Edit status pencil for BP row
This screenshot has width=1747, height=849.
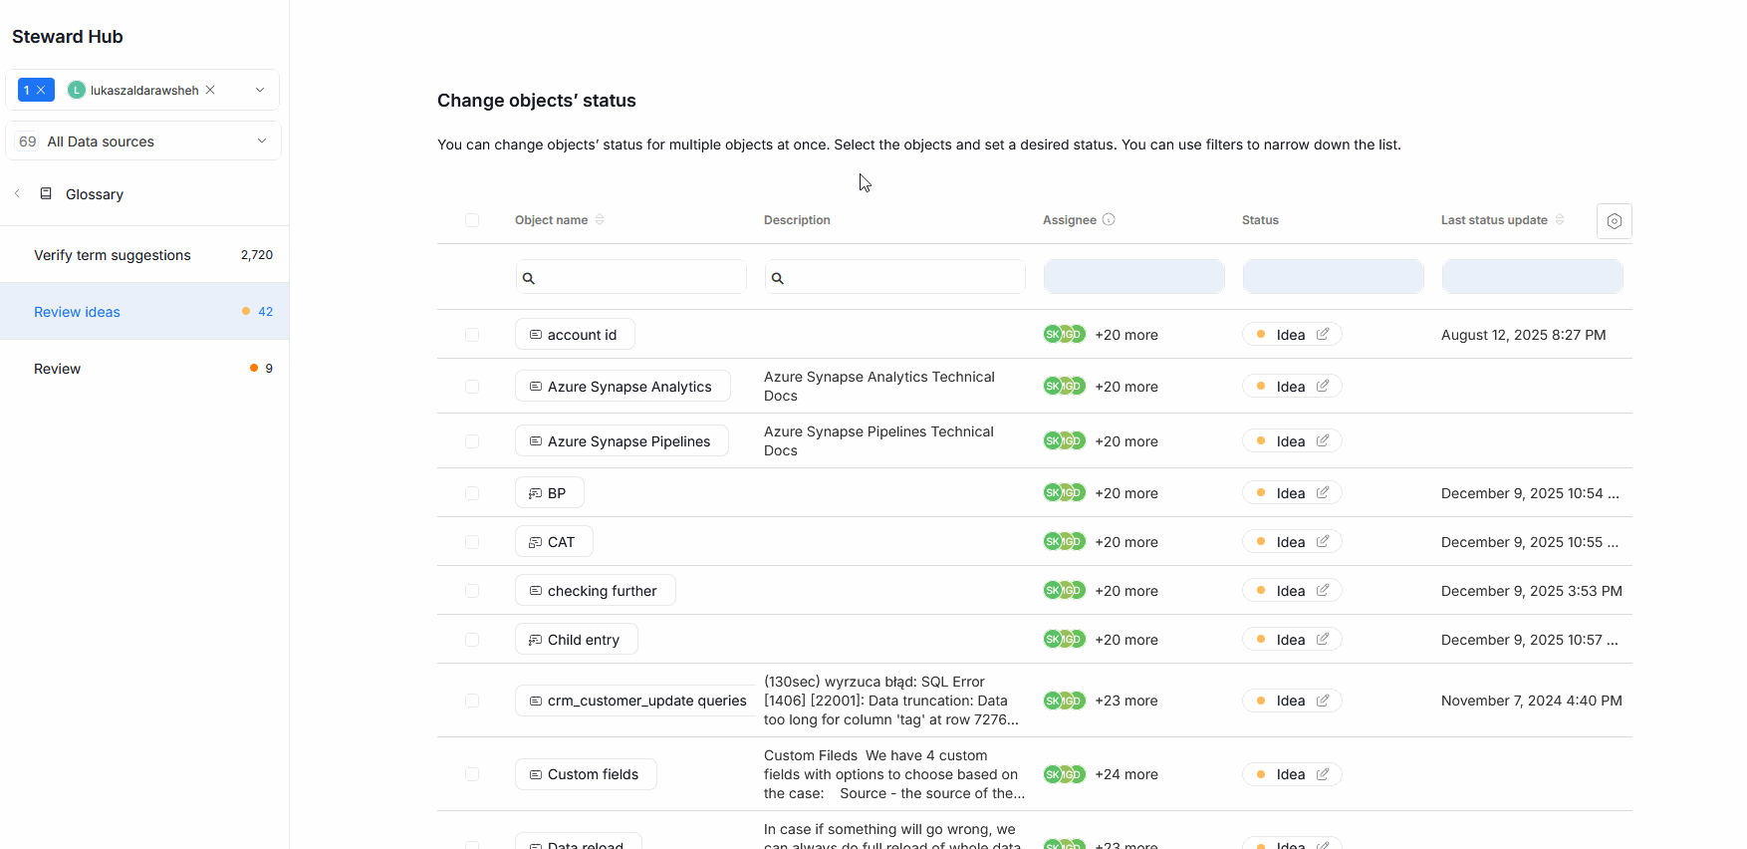click(1323, 492)
